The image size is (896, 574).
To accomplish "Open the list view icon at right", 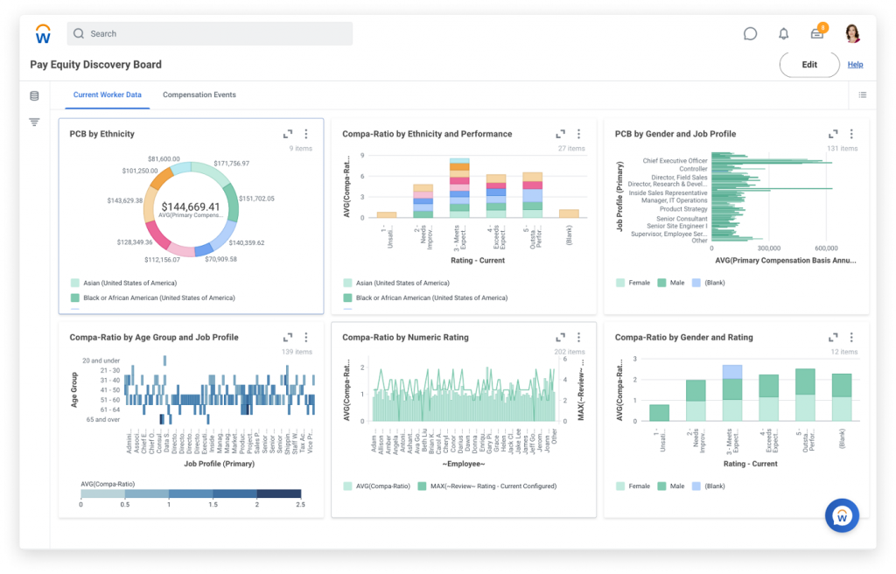I will (x=862, y=95).
